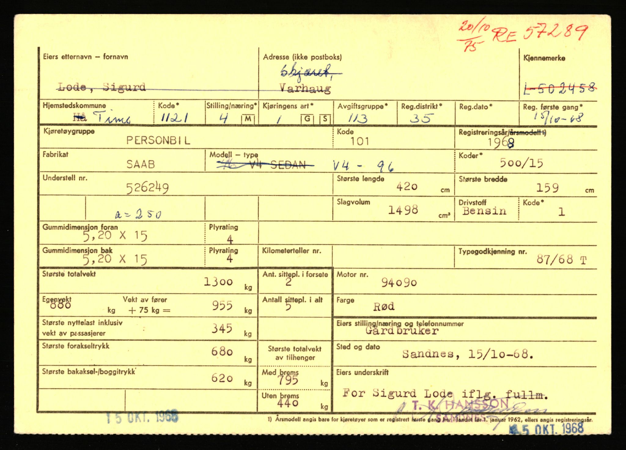Click the trailer weight with brakes 795
This screenshot has height=450, width=626.
tap(288, 380)
